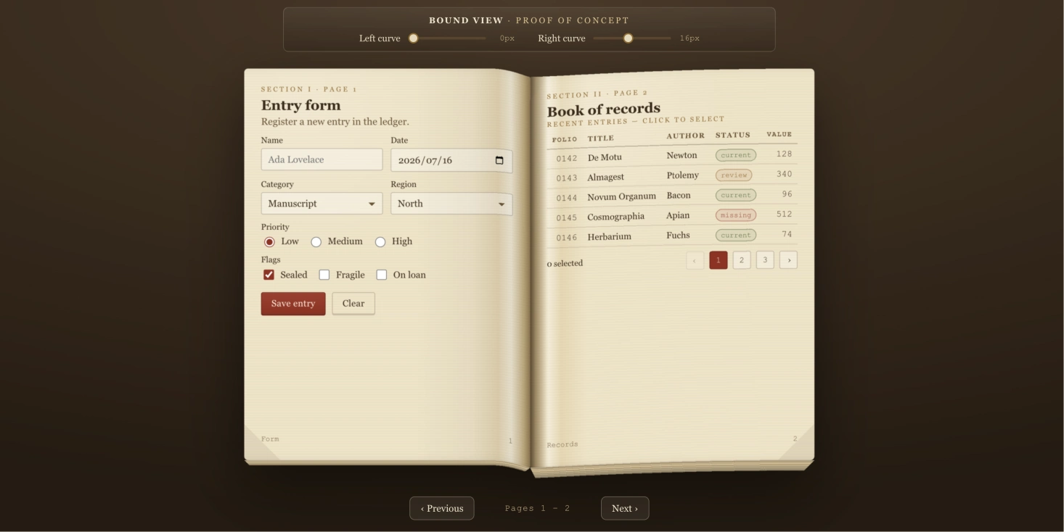This screenshot has width=1064, height=532.
Task: Click the AUTHOR column header
Action: [x=686, y=136]
